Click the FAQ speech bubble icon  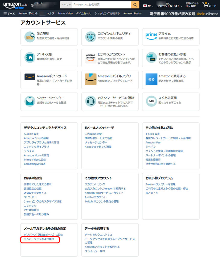pyautogui.click(x=151, y=101)
